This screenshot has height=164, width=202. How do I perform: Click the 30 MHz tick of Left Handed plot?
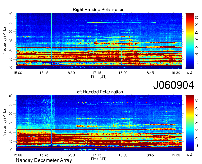[x=11, y=113]
